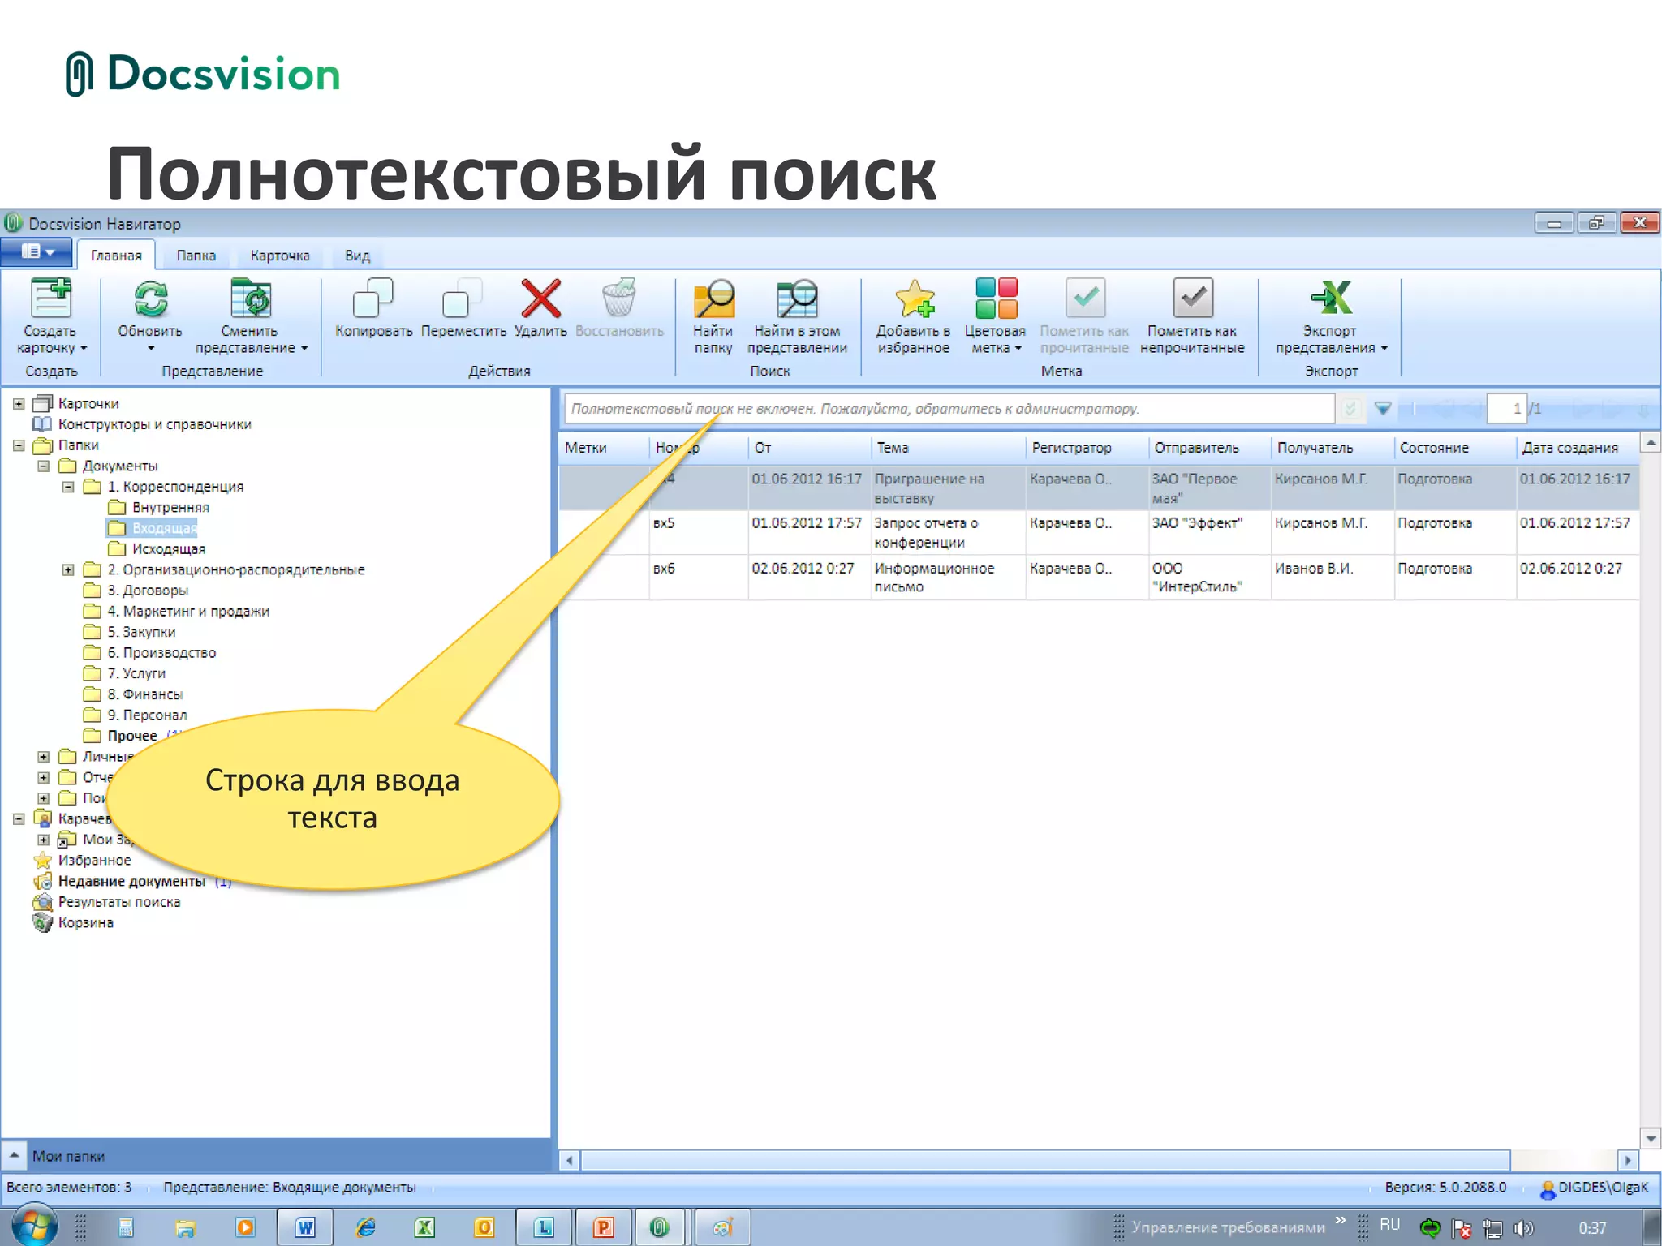Viewport: 1662px width, 1246px height.
Task: Open Результаты поиска in the tree
Action: tap(118, 902)
